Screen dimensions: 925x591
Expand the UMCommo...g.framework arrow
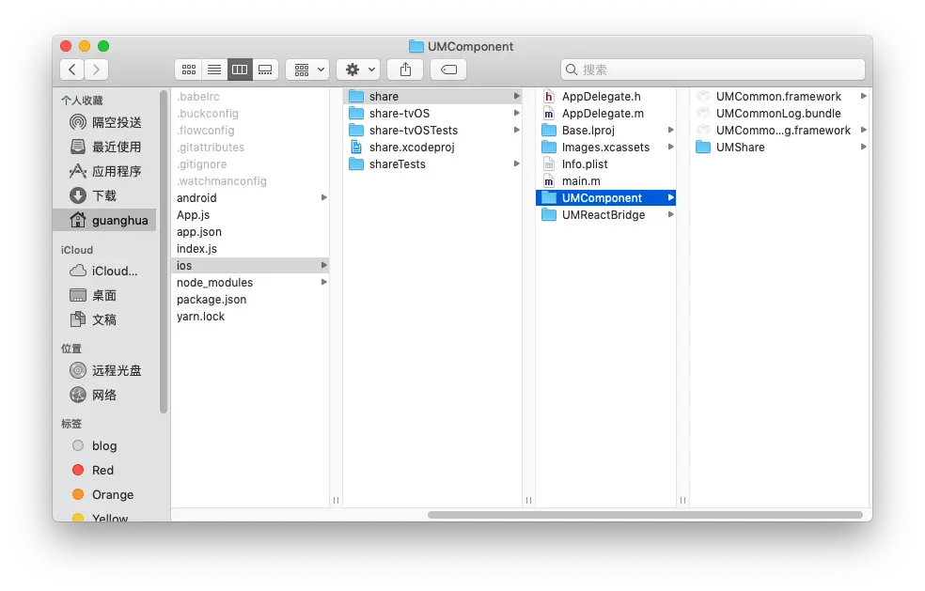[x=864, y=130]
